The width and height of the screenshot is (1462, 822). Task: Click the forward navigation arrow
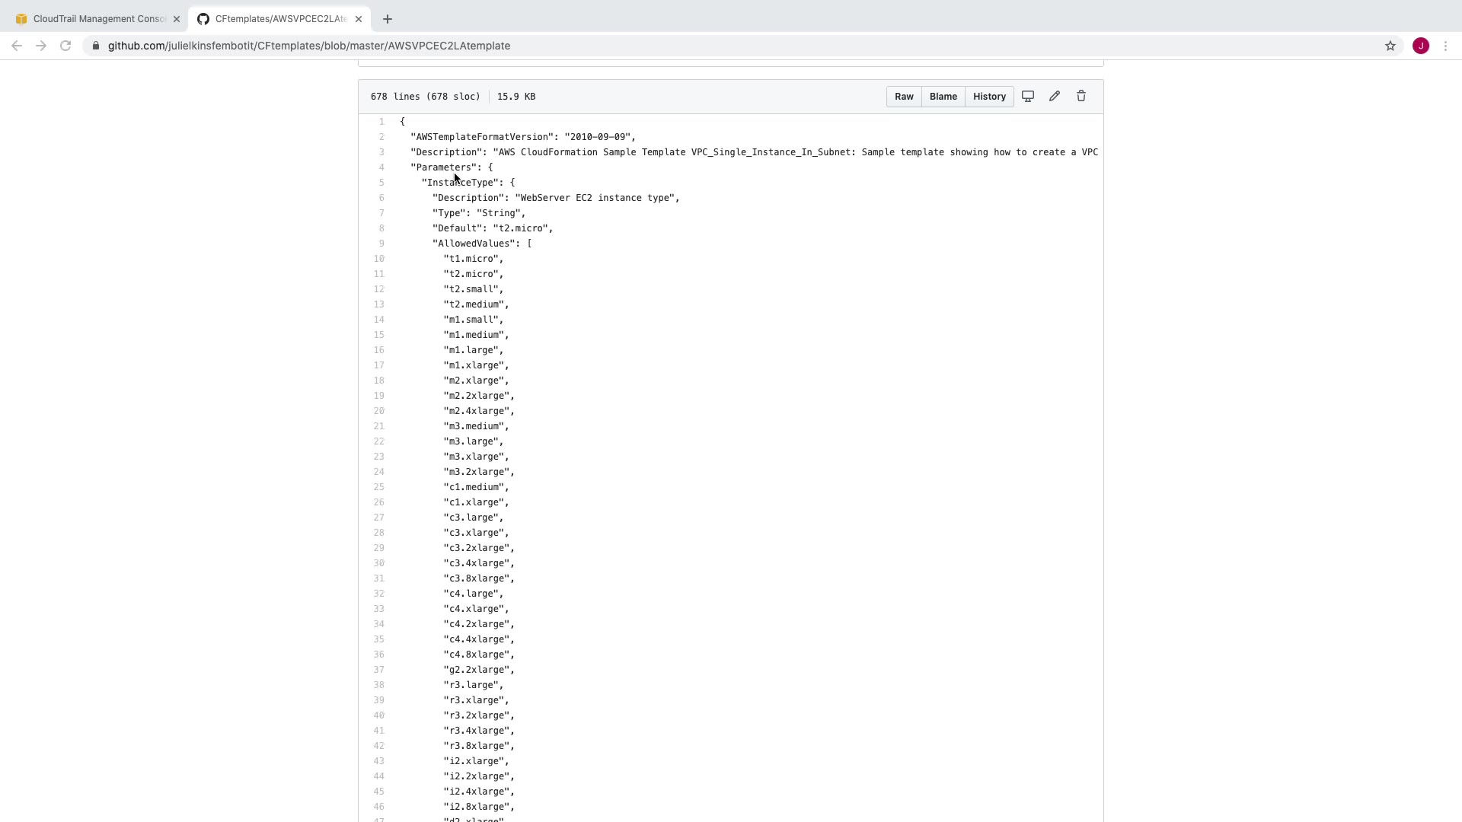coord(41,46)
